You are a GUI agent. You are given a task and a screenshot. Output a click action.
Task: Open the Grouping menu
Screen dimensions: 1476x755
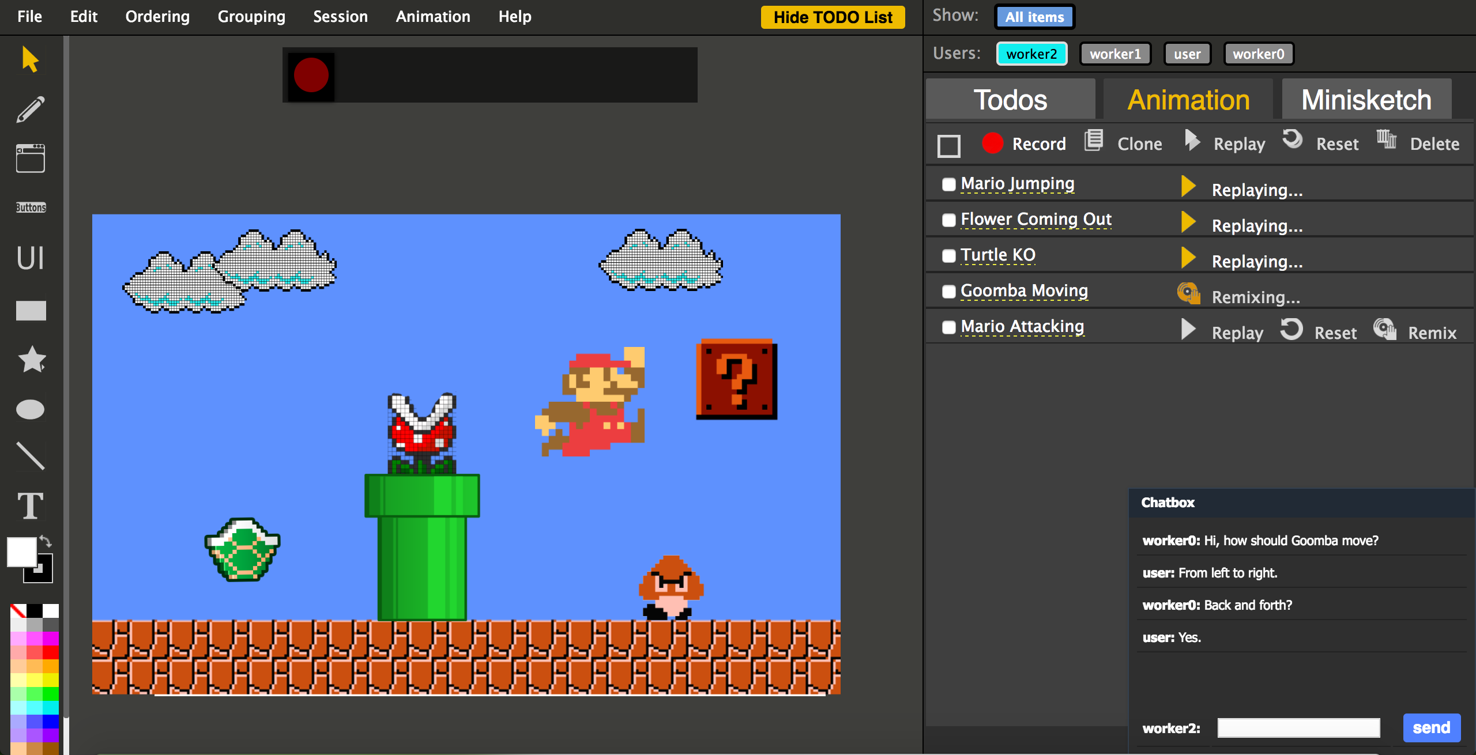pos(251,17)
